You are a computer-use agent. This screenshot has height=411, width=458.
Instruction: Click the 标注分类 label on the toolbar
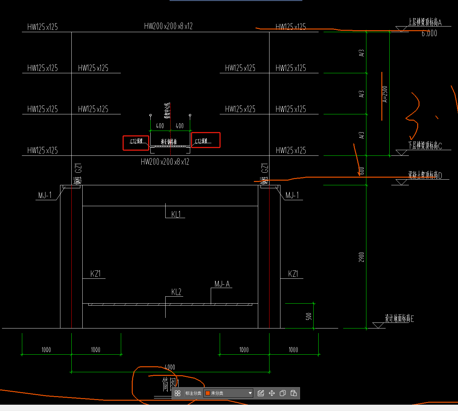193,393
